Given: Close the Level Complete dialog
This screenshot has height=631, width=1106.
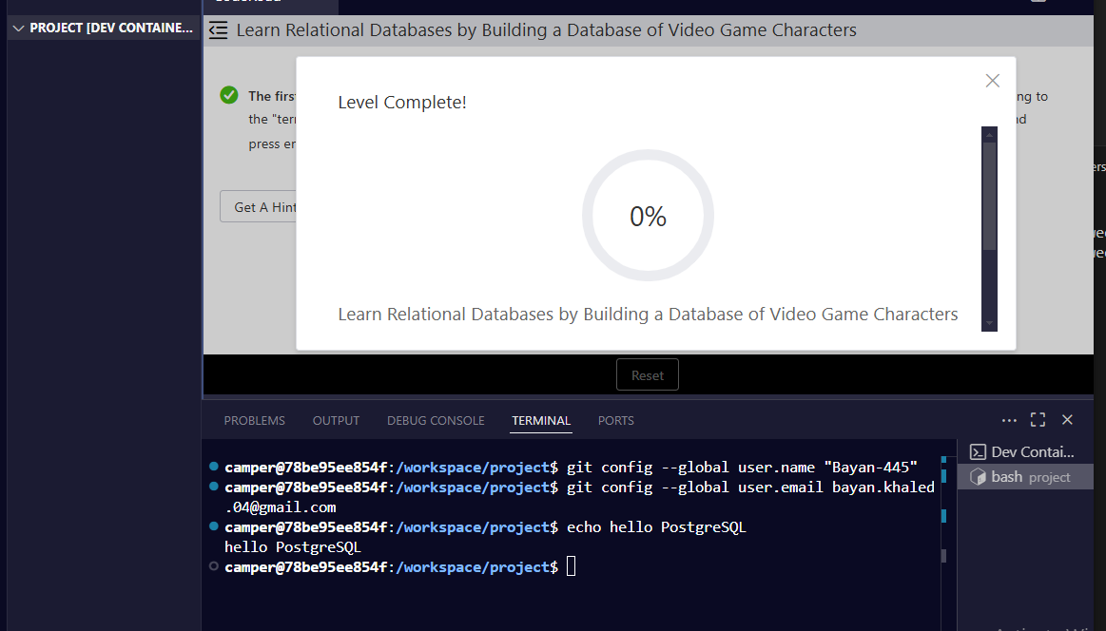Looking at the screenshot, I should coord(993,81).
